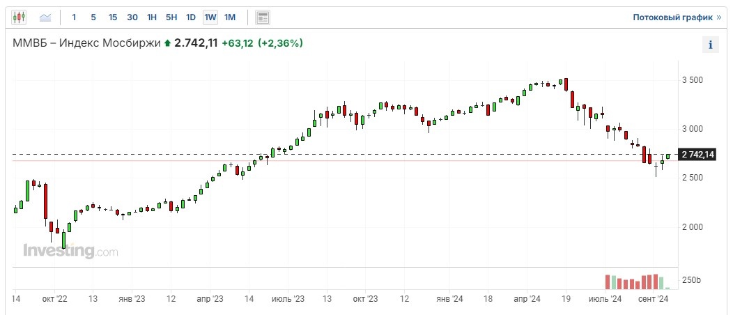This screenshot has height=315, width=733.
Task: Click the 3 000 price axis label
Action: click(x=693, y=129)
